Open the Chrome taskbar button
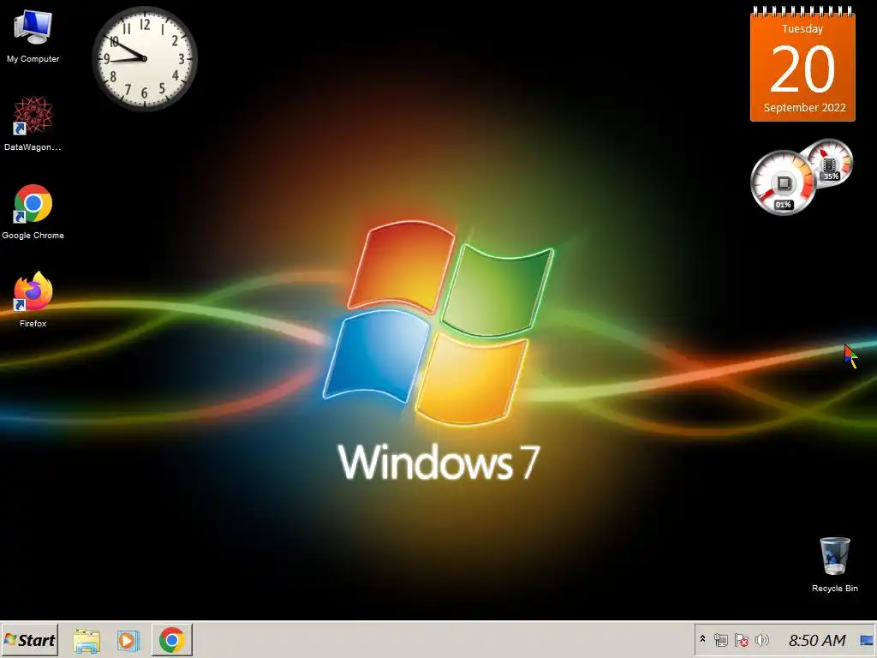The width and height of the screenshot is (877, 658). click(171, 640)
